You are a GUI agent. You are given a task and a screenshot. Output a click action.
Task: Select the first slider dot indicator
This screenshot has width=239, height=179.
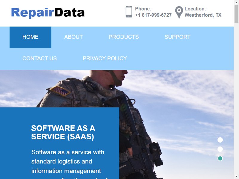[220, 140]
